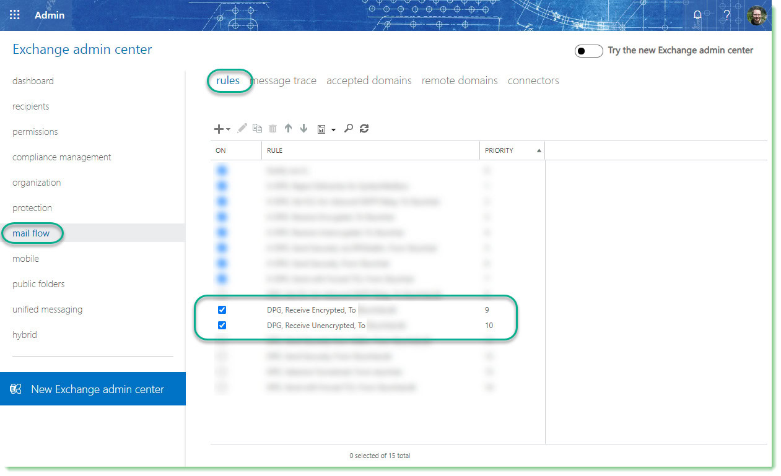Open the user profile picture

click(757, 15)
